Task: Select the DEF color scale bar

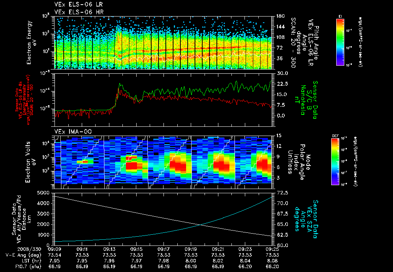Action: (x=335, y=162)
